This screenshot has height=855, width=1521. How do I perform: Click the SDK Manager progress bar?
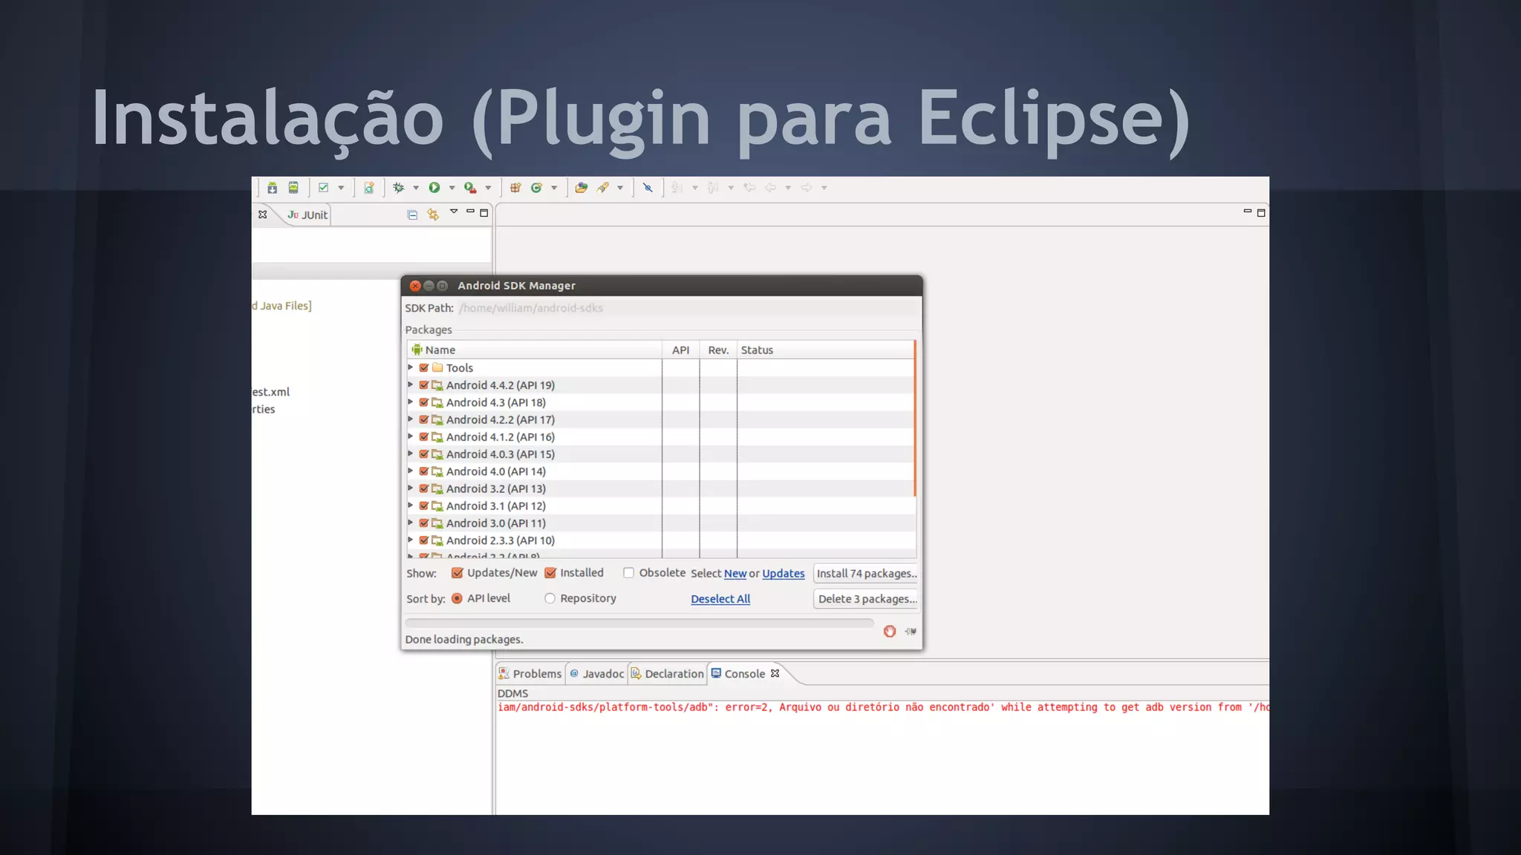pos(639,623)
